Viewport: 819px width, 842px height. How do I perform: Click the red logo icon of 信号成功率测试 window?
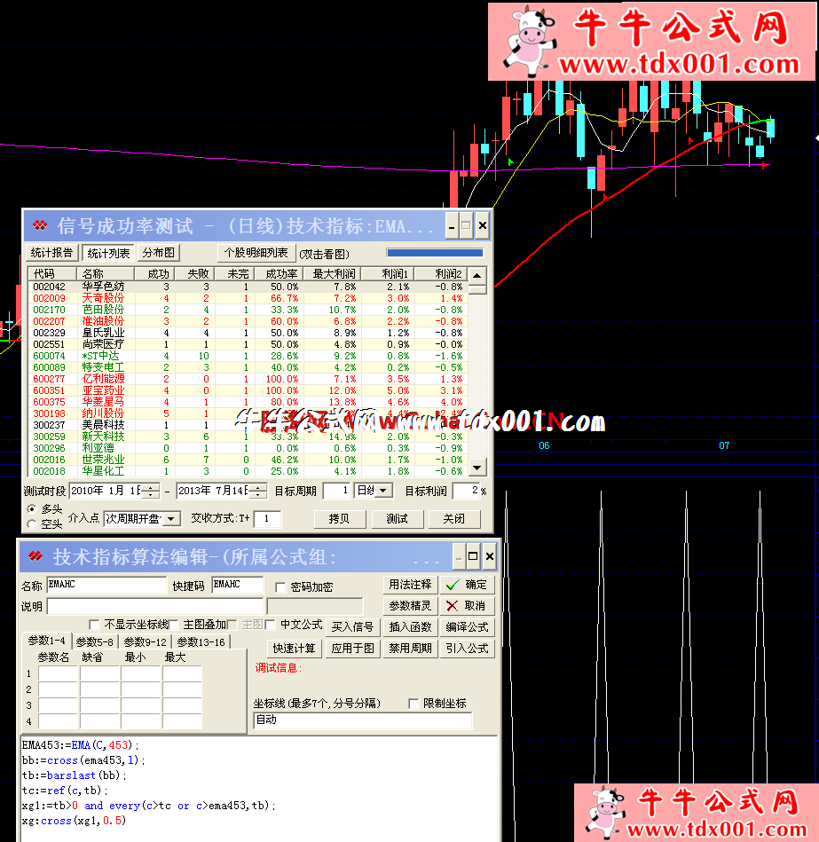pos(40,225)
